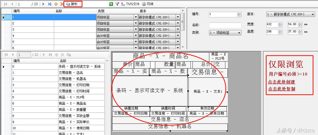Click the 类别 column header in label table

(117, 11)
